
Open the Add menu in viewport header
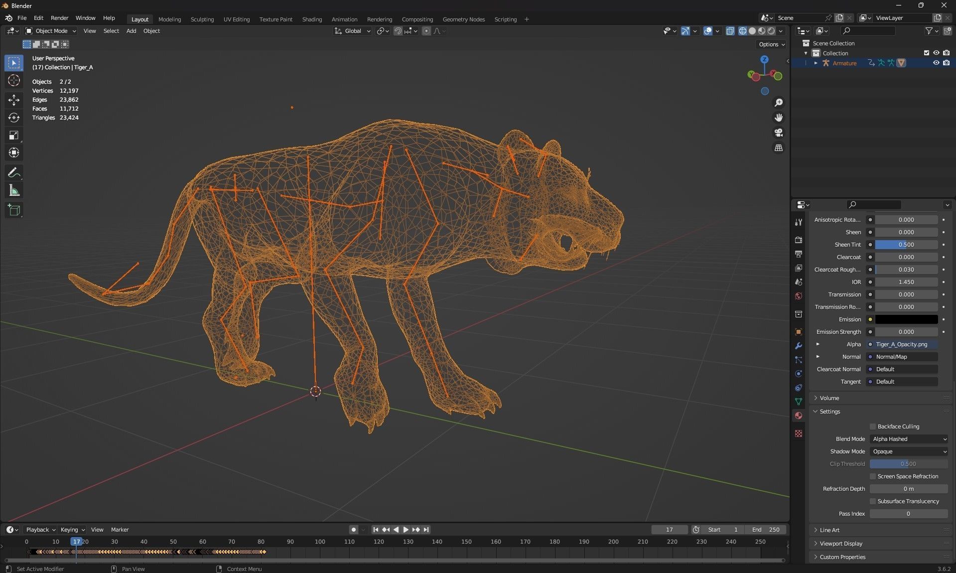pyautogui.click(x=131, y=31)
